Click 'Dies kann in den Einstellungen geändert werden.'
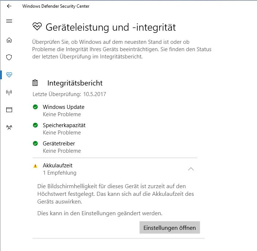This screenshot has height=251, width=257. point(100,213)
